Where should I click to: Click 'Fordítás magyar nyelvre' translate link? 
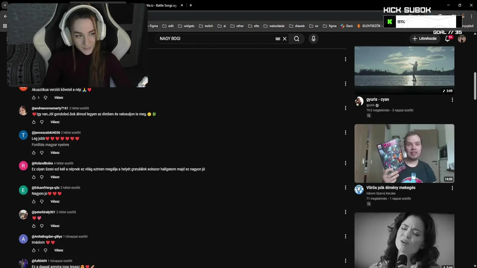click(x=50, y=145)
